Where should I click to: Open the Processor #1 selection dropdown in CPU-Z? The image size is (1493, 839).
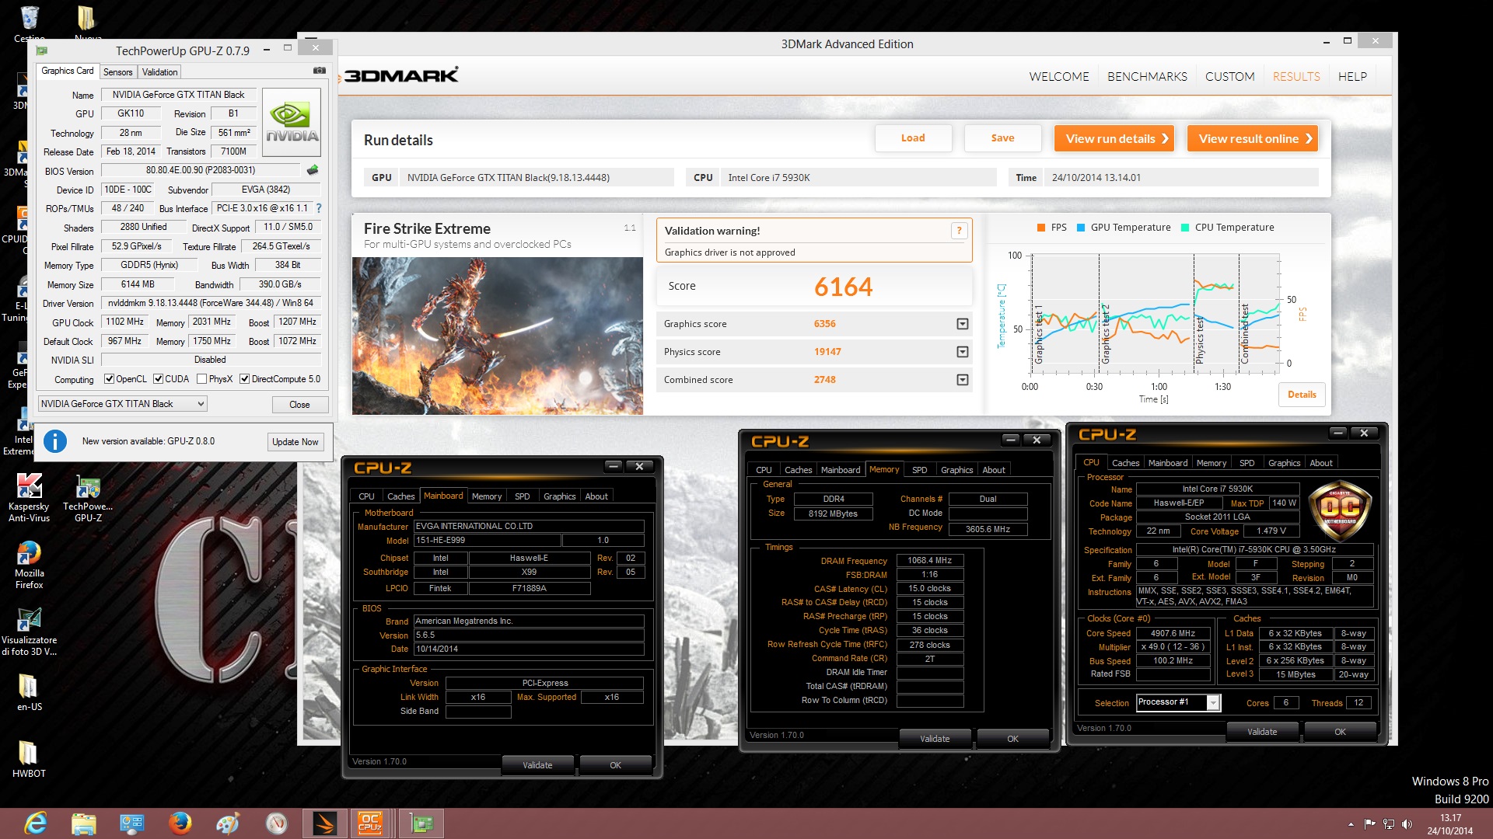(1178, 702)
